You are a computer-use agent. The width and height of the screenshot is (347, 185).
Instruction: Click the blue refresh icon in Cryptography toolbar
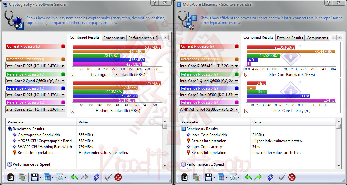tap(96, 177)
